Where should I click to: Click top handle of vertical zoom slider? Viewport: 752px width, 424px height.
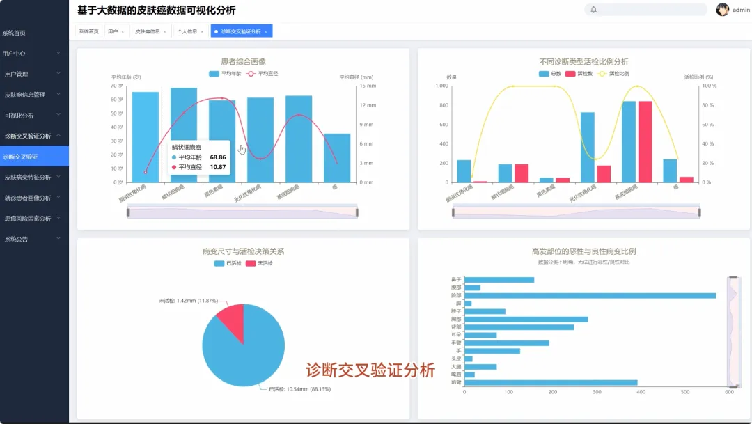tap(733, 277)
